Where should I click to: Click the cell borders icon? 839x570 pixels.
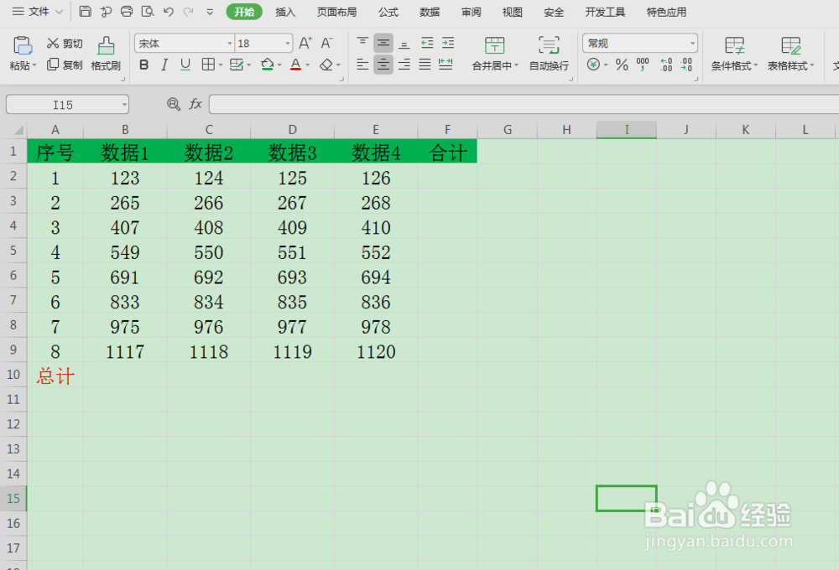(x=208, y=65)
